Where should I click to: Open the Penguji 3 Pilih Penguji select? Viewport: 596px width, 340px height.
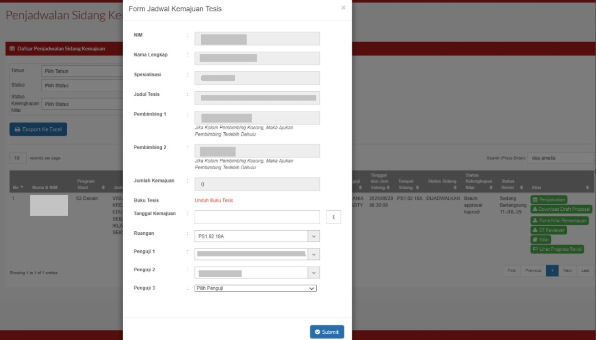coord(256,288)
